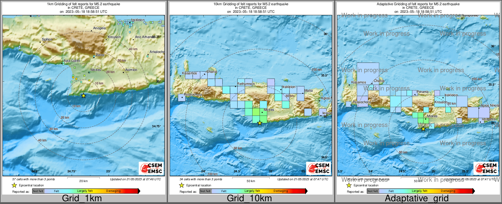The height and width of the screenshot is (204, 502).
Task: Select the Grid_10km map label
Action: 249,199
